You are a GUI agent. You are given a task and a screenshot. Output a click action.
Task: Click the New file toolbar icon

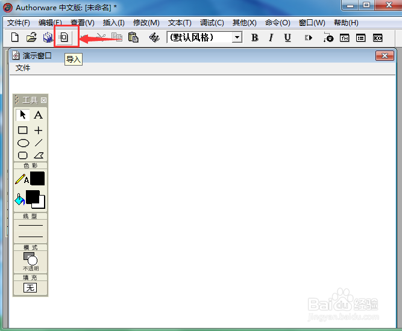[15, 38]
